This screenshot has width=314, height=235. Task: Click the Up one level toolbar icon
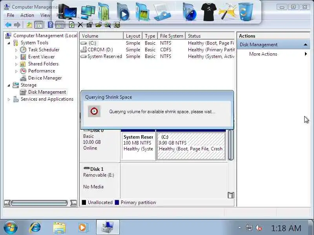[29, 25]
